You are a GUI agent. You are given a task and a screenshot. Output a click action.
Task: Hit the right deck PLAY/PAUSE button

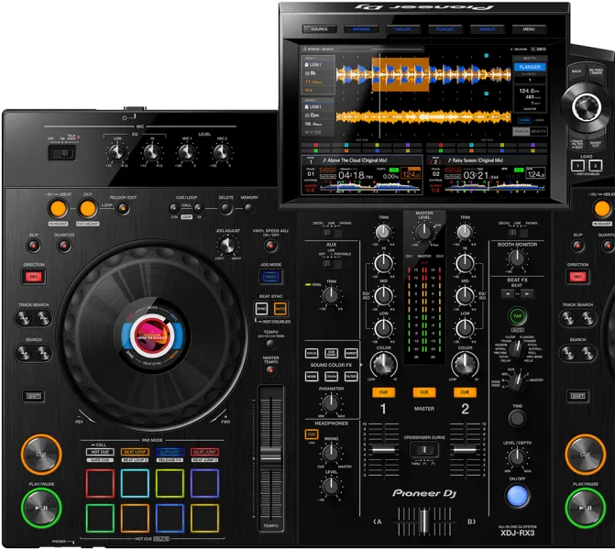click(x=585, y=508)
